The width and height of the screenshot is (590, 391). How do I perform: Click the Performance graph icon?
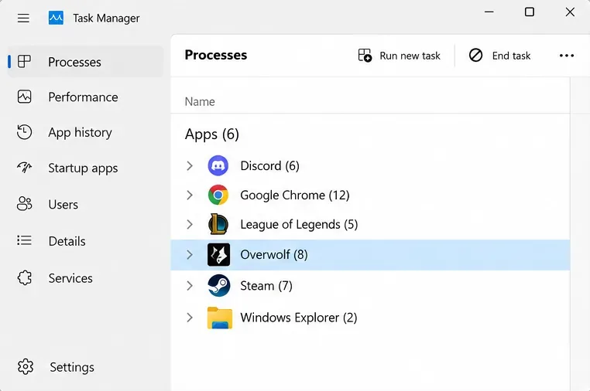tap(25, 97)
